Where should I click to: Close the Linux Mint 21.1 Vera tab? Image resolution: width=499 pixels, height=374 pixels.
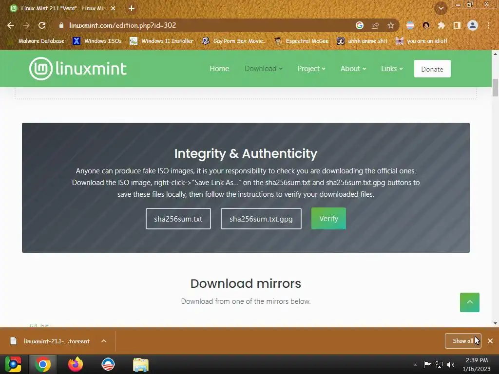113,9
